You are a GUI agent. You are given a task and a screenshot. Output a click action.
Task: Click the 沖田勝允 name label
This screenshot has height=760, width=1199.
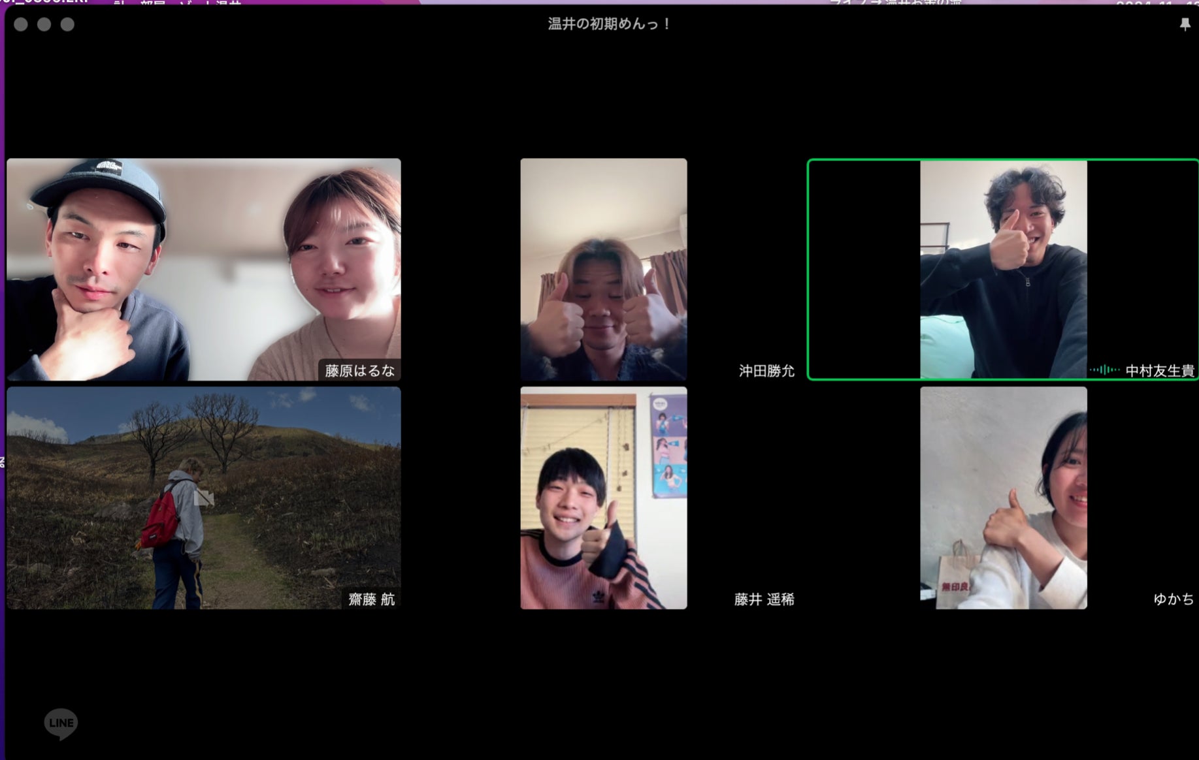pyautogui.click(x=766, y=371)
